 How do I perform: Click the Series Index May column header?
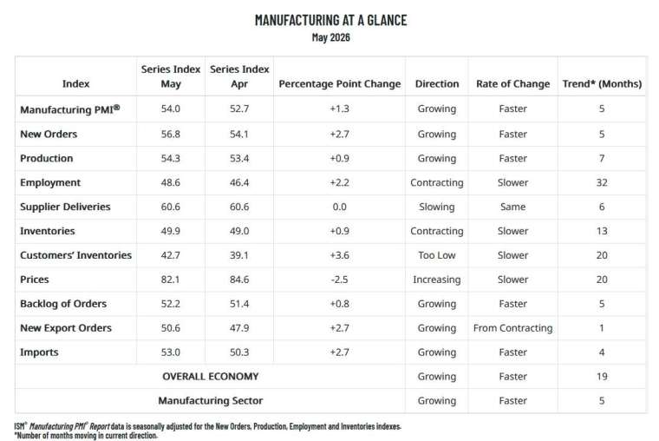[x=171, y=76]
